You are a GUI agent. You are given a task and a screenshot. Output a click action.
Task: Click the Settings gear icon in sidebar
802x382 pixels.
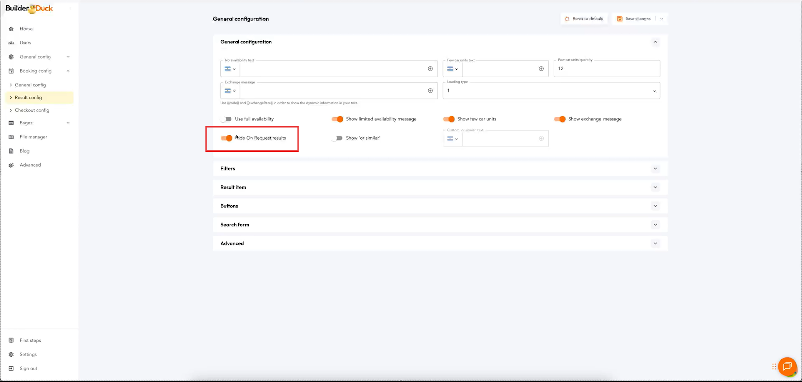point(11,355)
